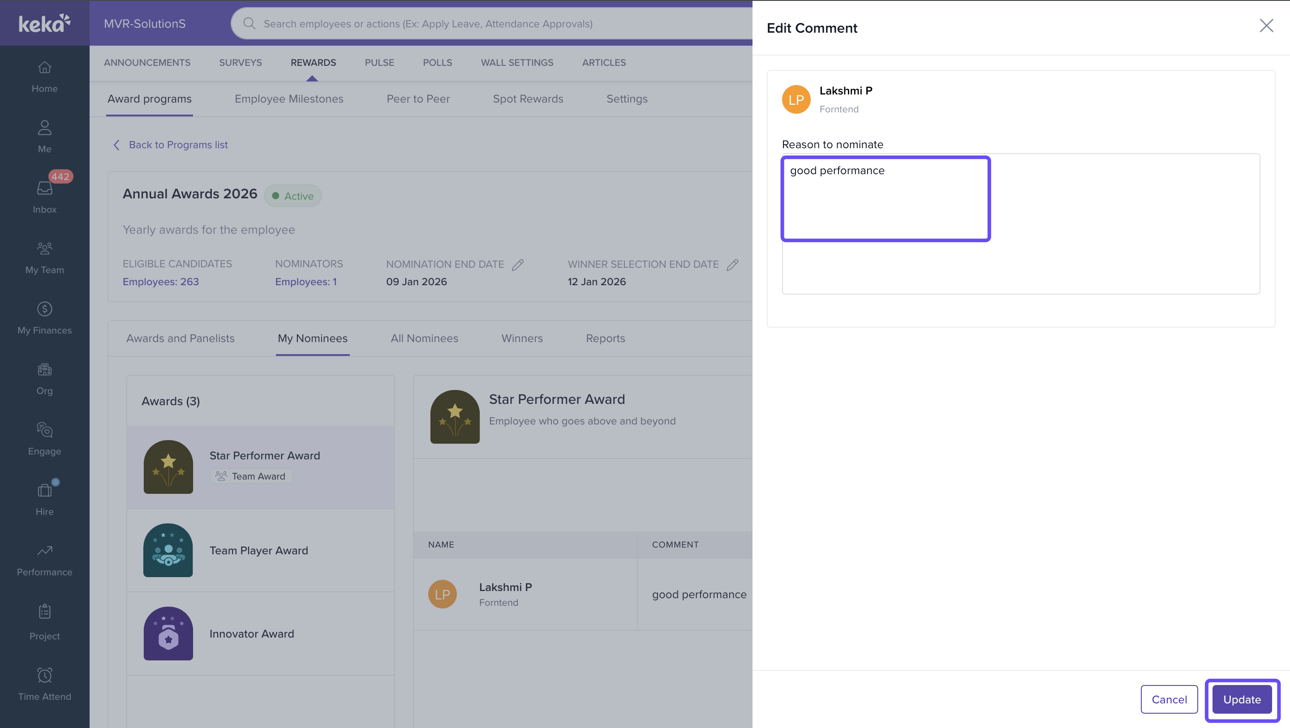Open the Employees: 263 eligible candidates link

(x=161, y=281)
